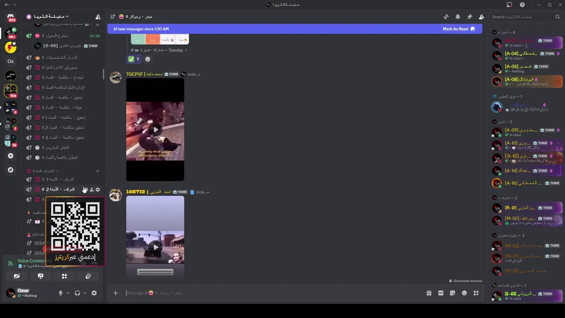The width and height of the screenshot is (565, 318).
Task: Open microphone input options arrow
Action: pyautogui.click(x=68, y=293)
